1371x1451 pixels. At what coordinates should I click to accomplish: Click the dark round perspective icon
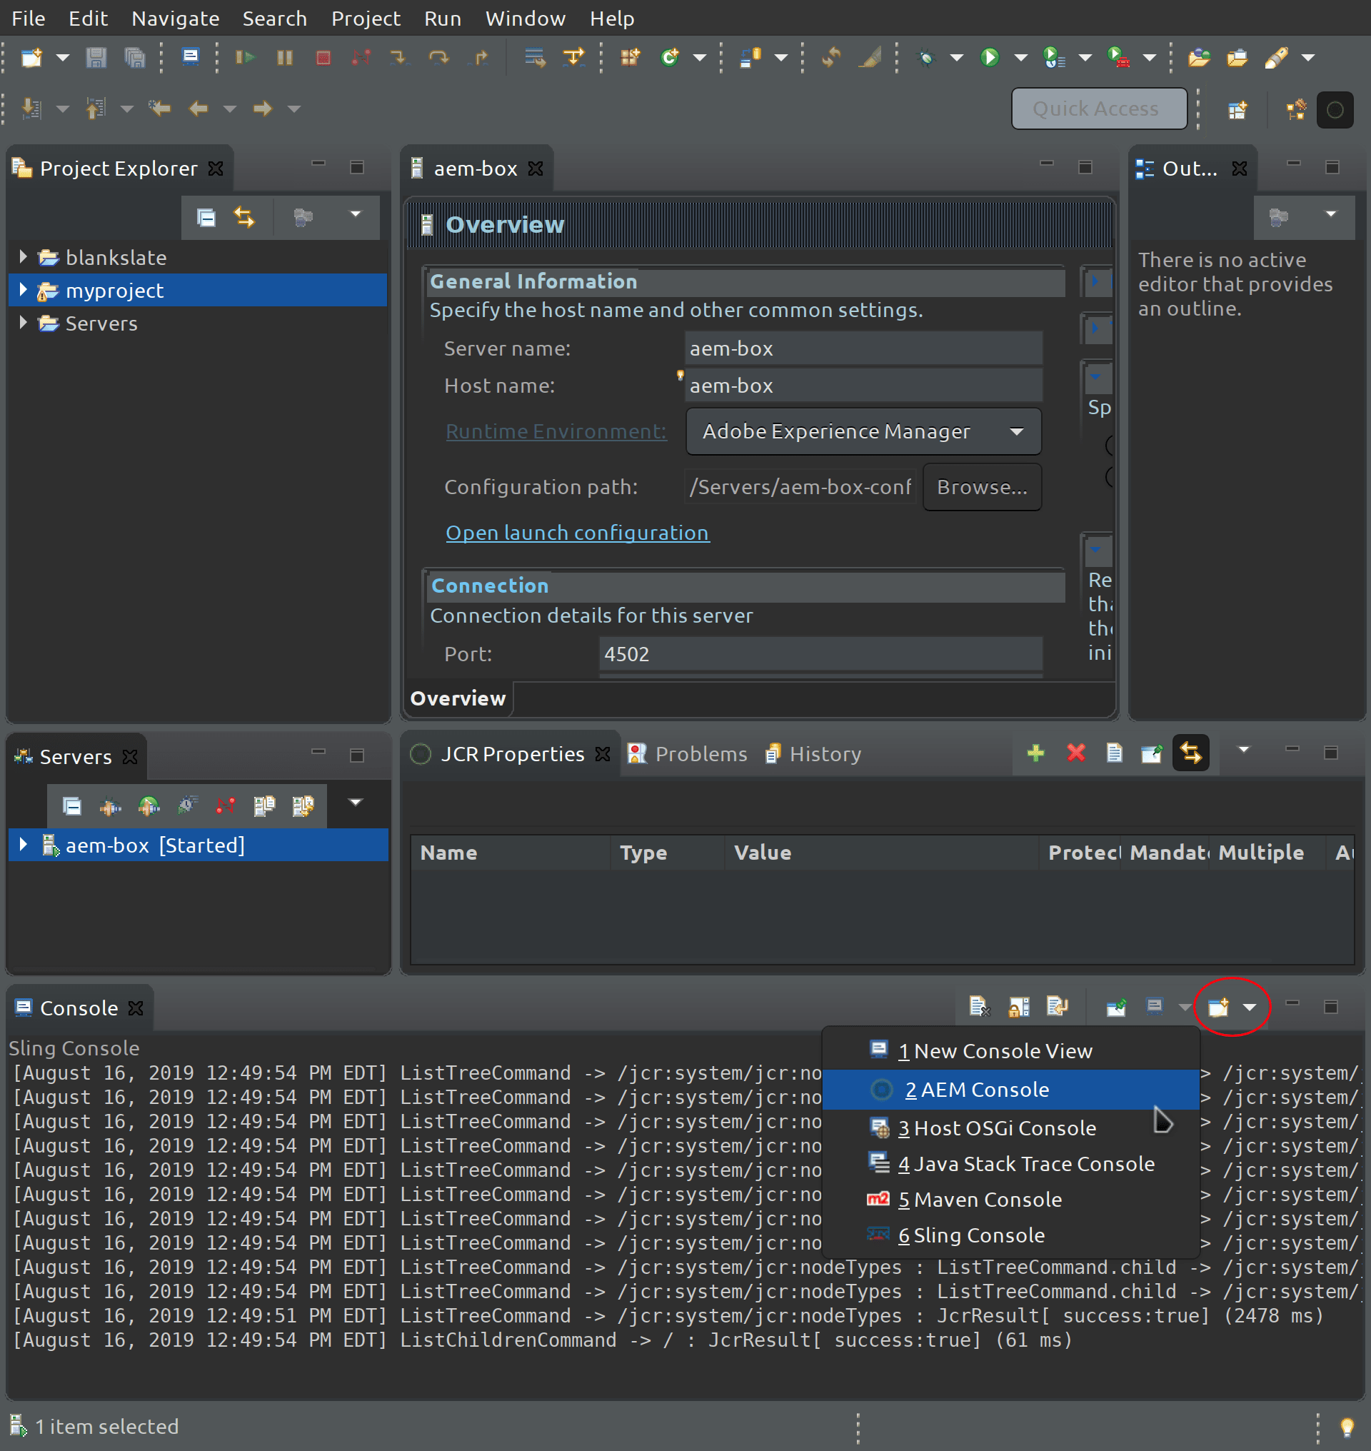(1335, 110)
